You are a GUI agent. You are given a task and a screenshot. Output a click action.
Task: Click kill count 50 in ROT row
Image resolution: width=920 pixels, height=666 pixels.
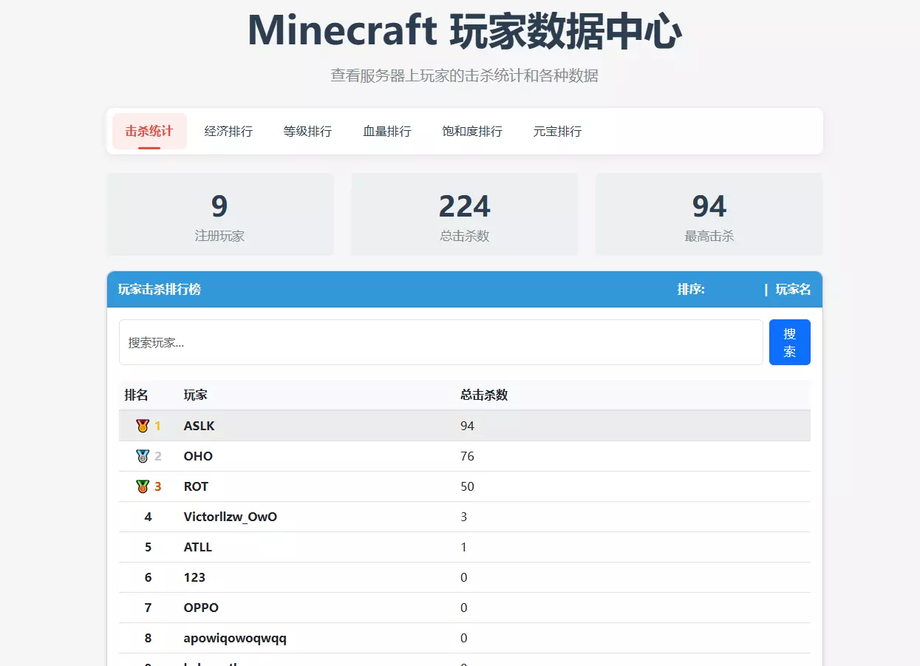point(467,487)
